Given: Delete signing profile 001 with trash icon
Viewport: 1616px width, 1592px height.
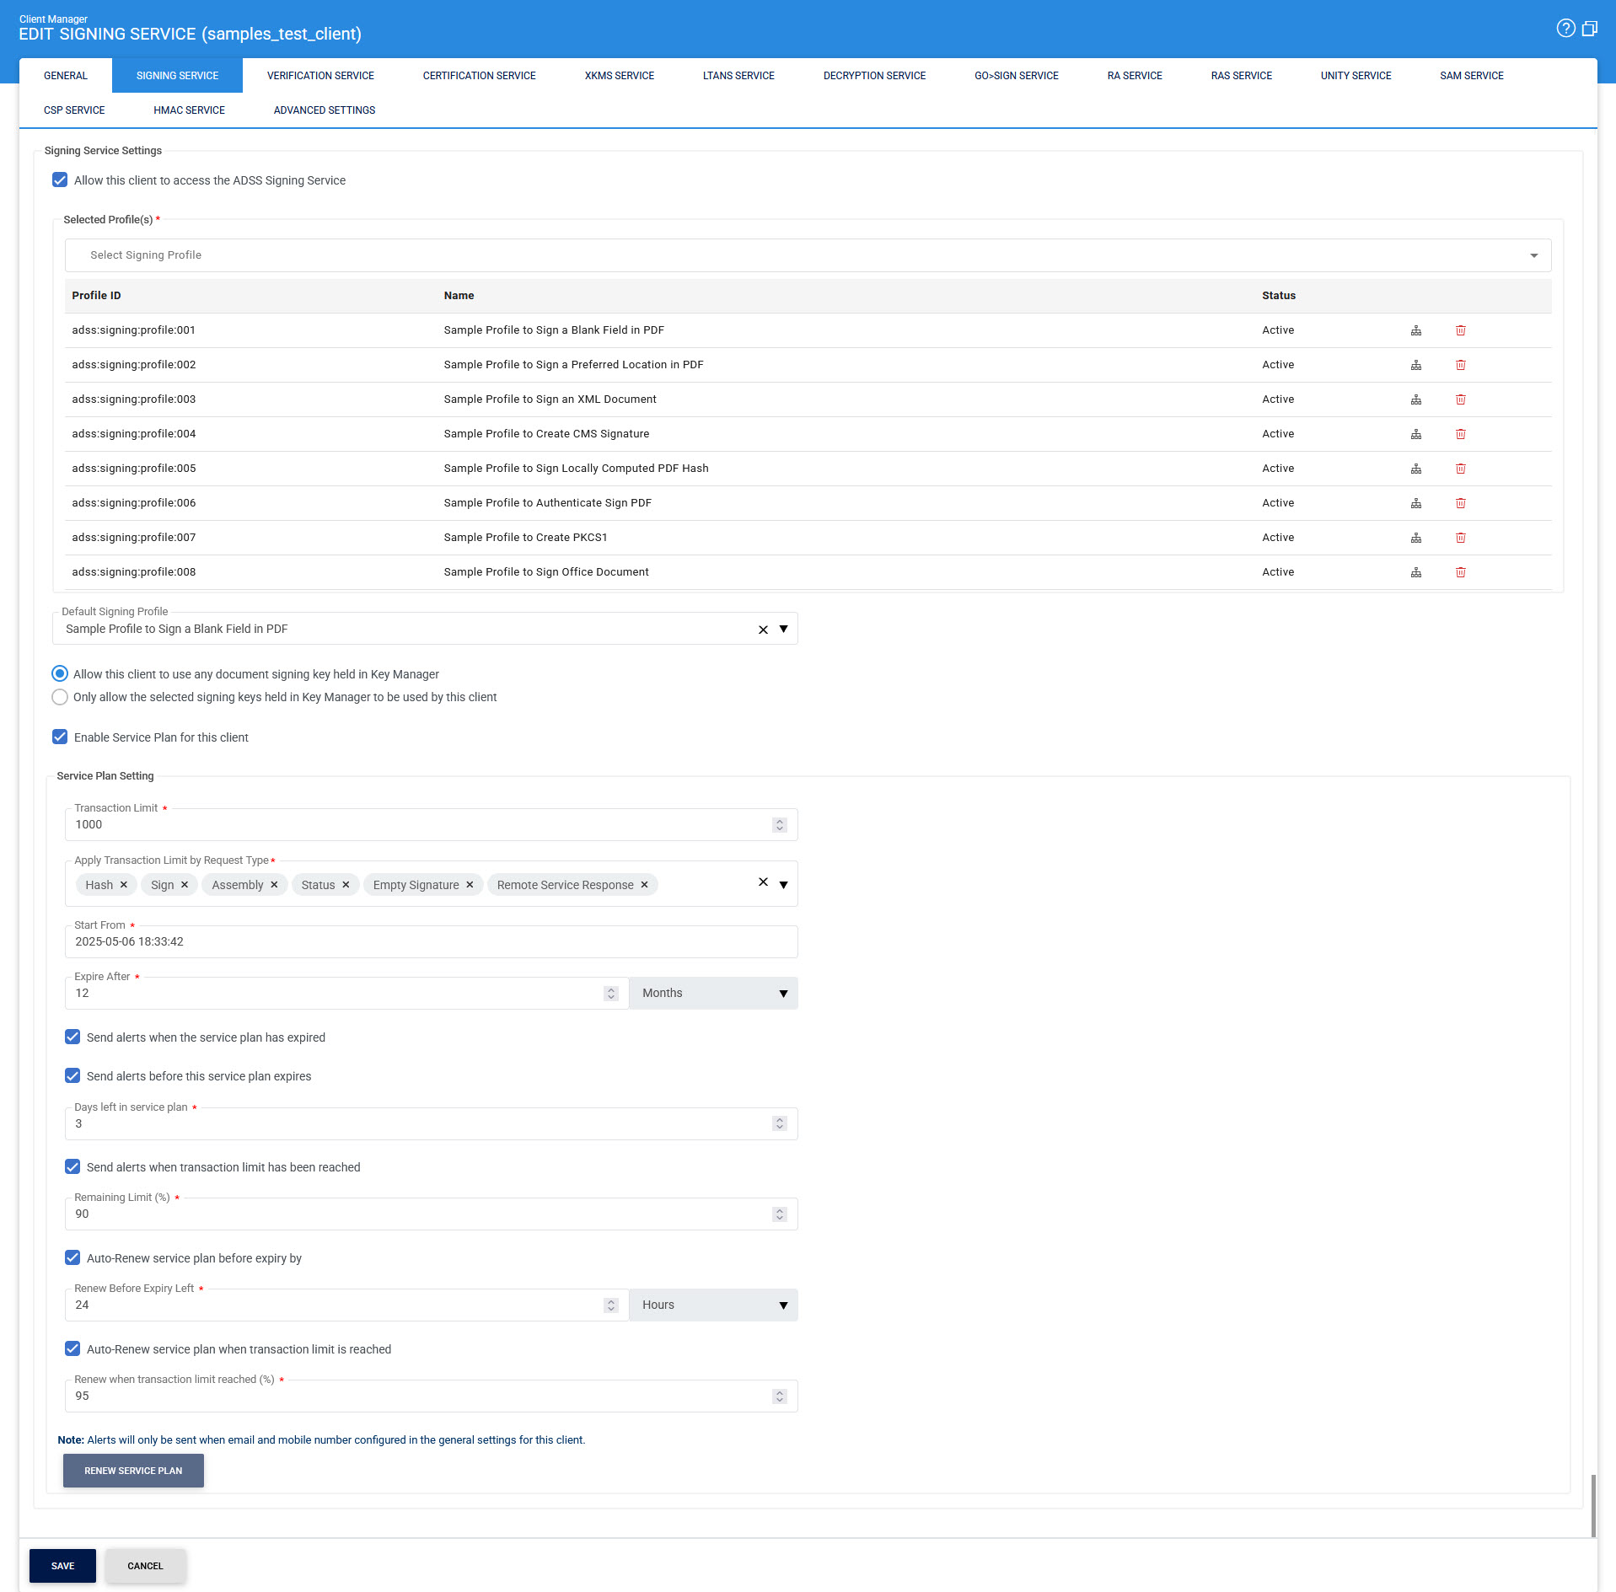Looking at the screenshot, I should [x=1460, y=330].
